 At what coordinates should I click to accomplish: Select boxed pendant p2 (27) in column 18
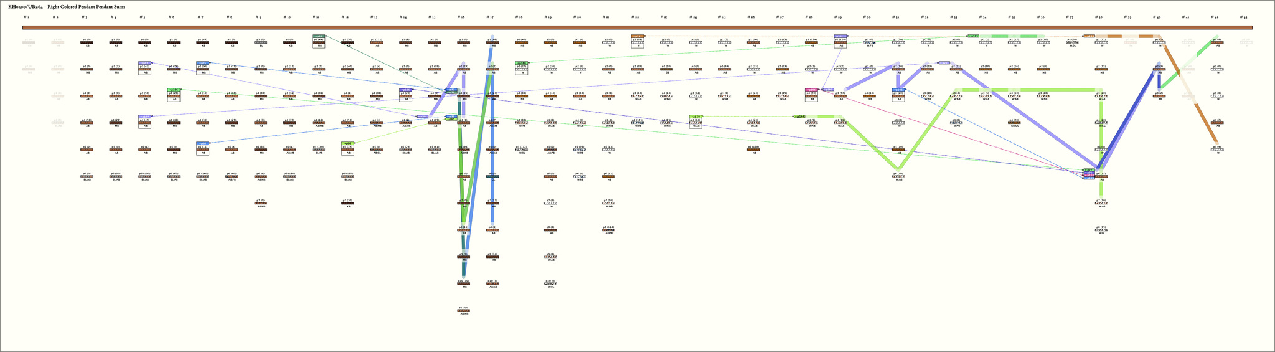tap(522, 69)
